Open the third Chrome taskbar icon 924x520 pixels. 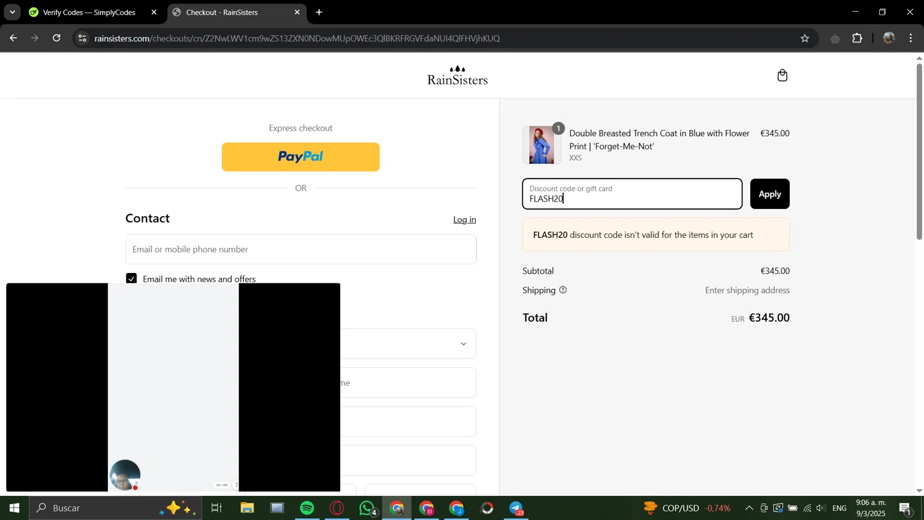[x=457, y=508]
